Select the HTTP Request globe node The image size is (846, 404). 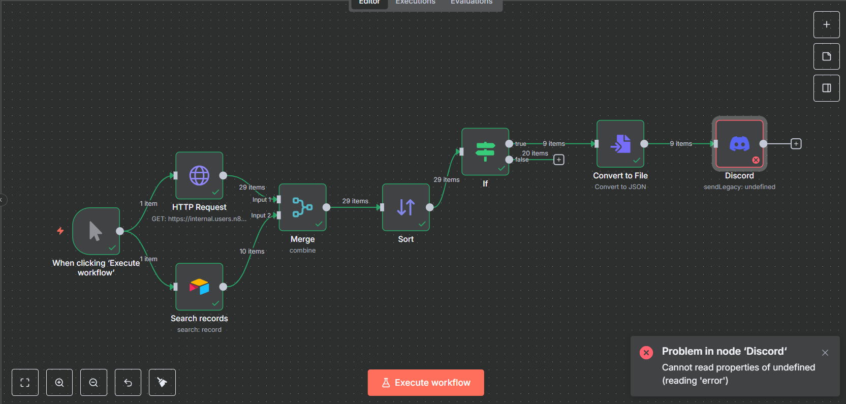tap(199, 175)
